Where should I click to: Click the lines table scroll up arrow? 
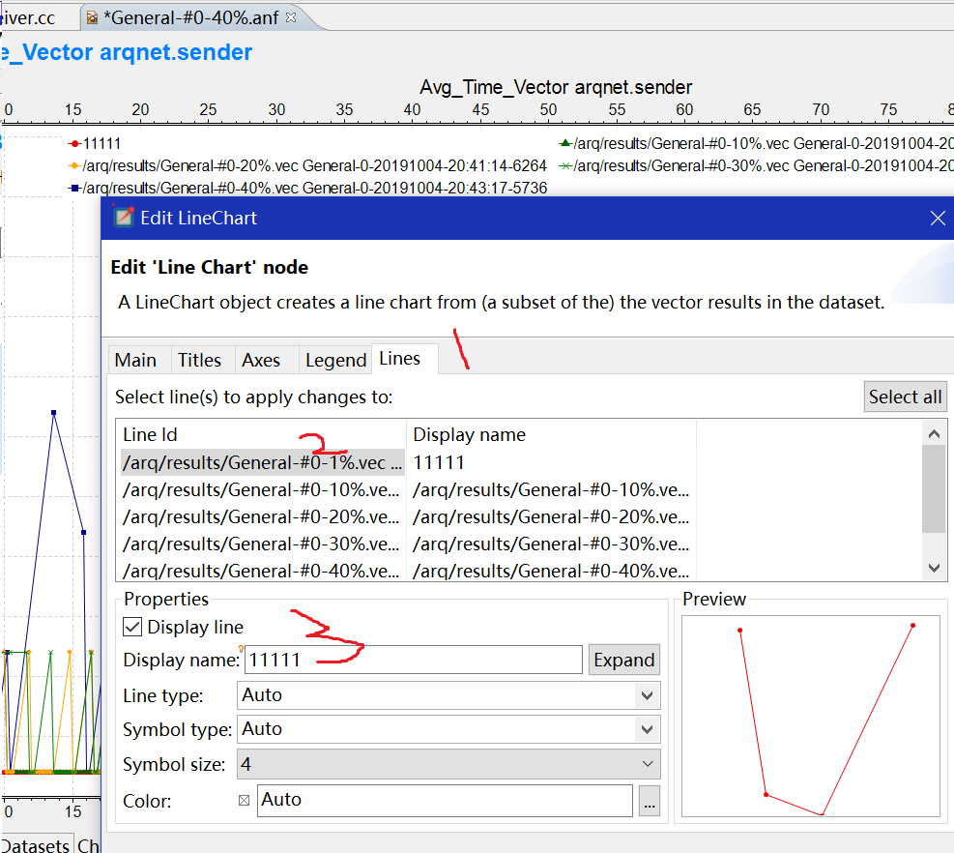click(x=934, y=433)
